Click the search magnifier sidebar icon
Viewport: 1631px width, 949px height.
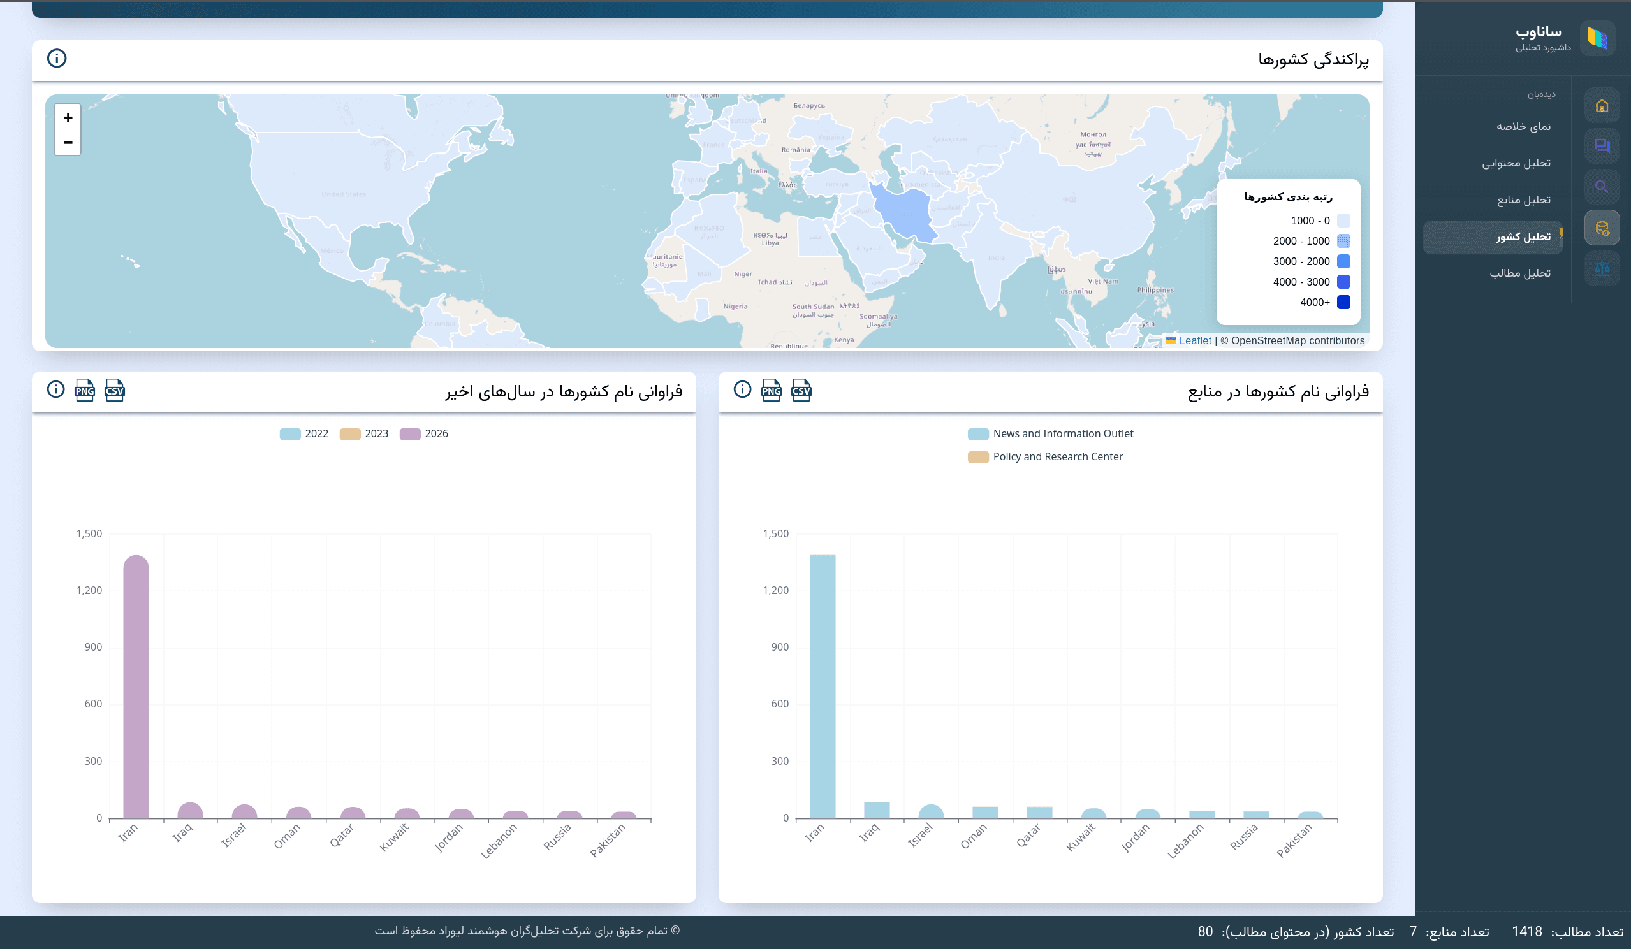click(x=1602, y=187)
